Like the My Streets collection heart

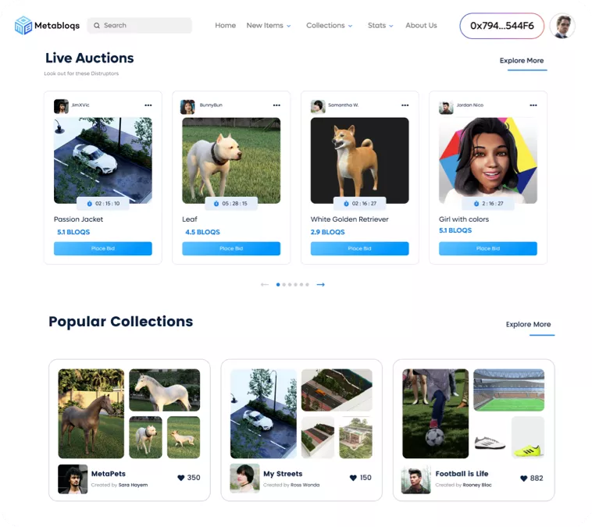[x=353, y=478]
